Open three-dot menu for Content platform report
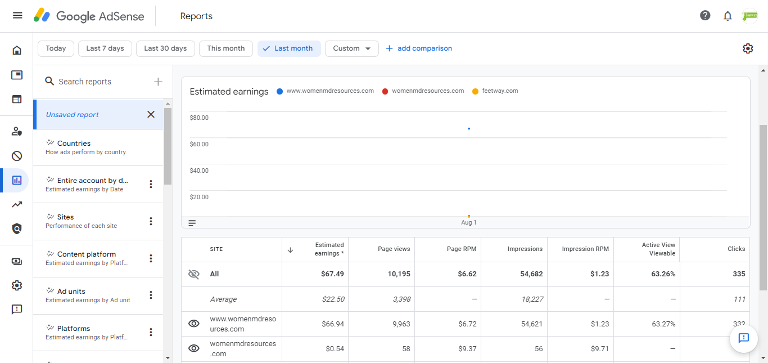Screen dimensions: 768x363 pos(151,258)
